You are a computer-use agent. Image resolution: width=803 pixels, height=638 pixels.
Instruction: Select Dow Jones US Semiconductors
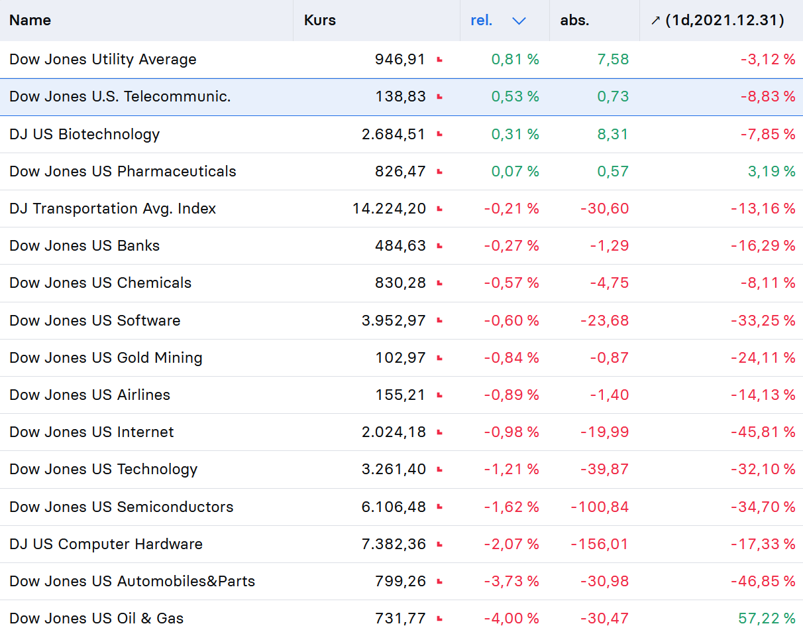pyautogui.click(x=121, y=507)
